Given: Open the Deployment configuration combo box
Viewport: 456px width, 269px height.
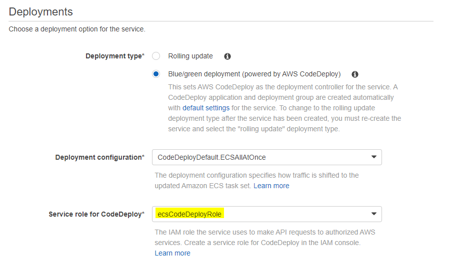Looking at the screenshot, I should [266, 157].
